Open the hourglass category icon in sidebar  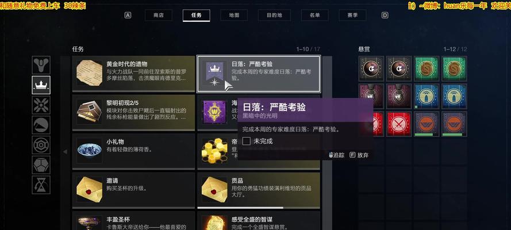(41, 185)
